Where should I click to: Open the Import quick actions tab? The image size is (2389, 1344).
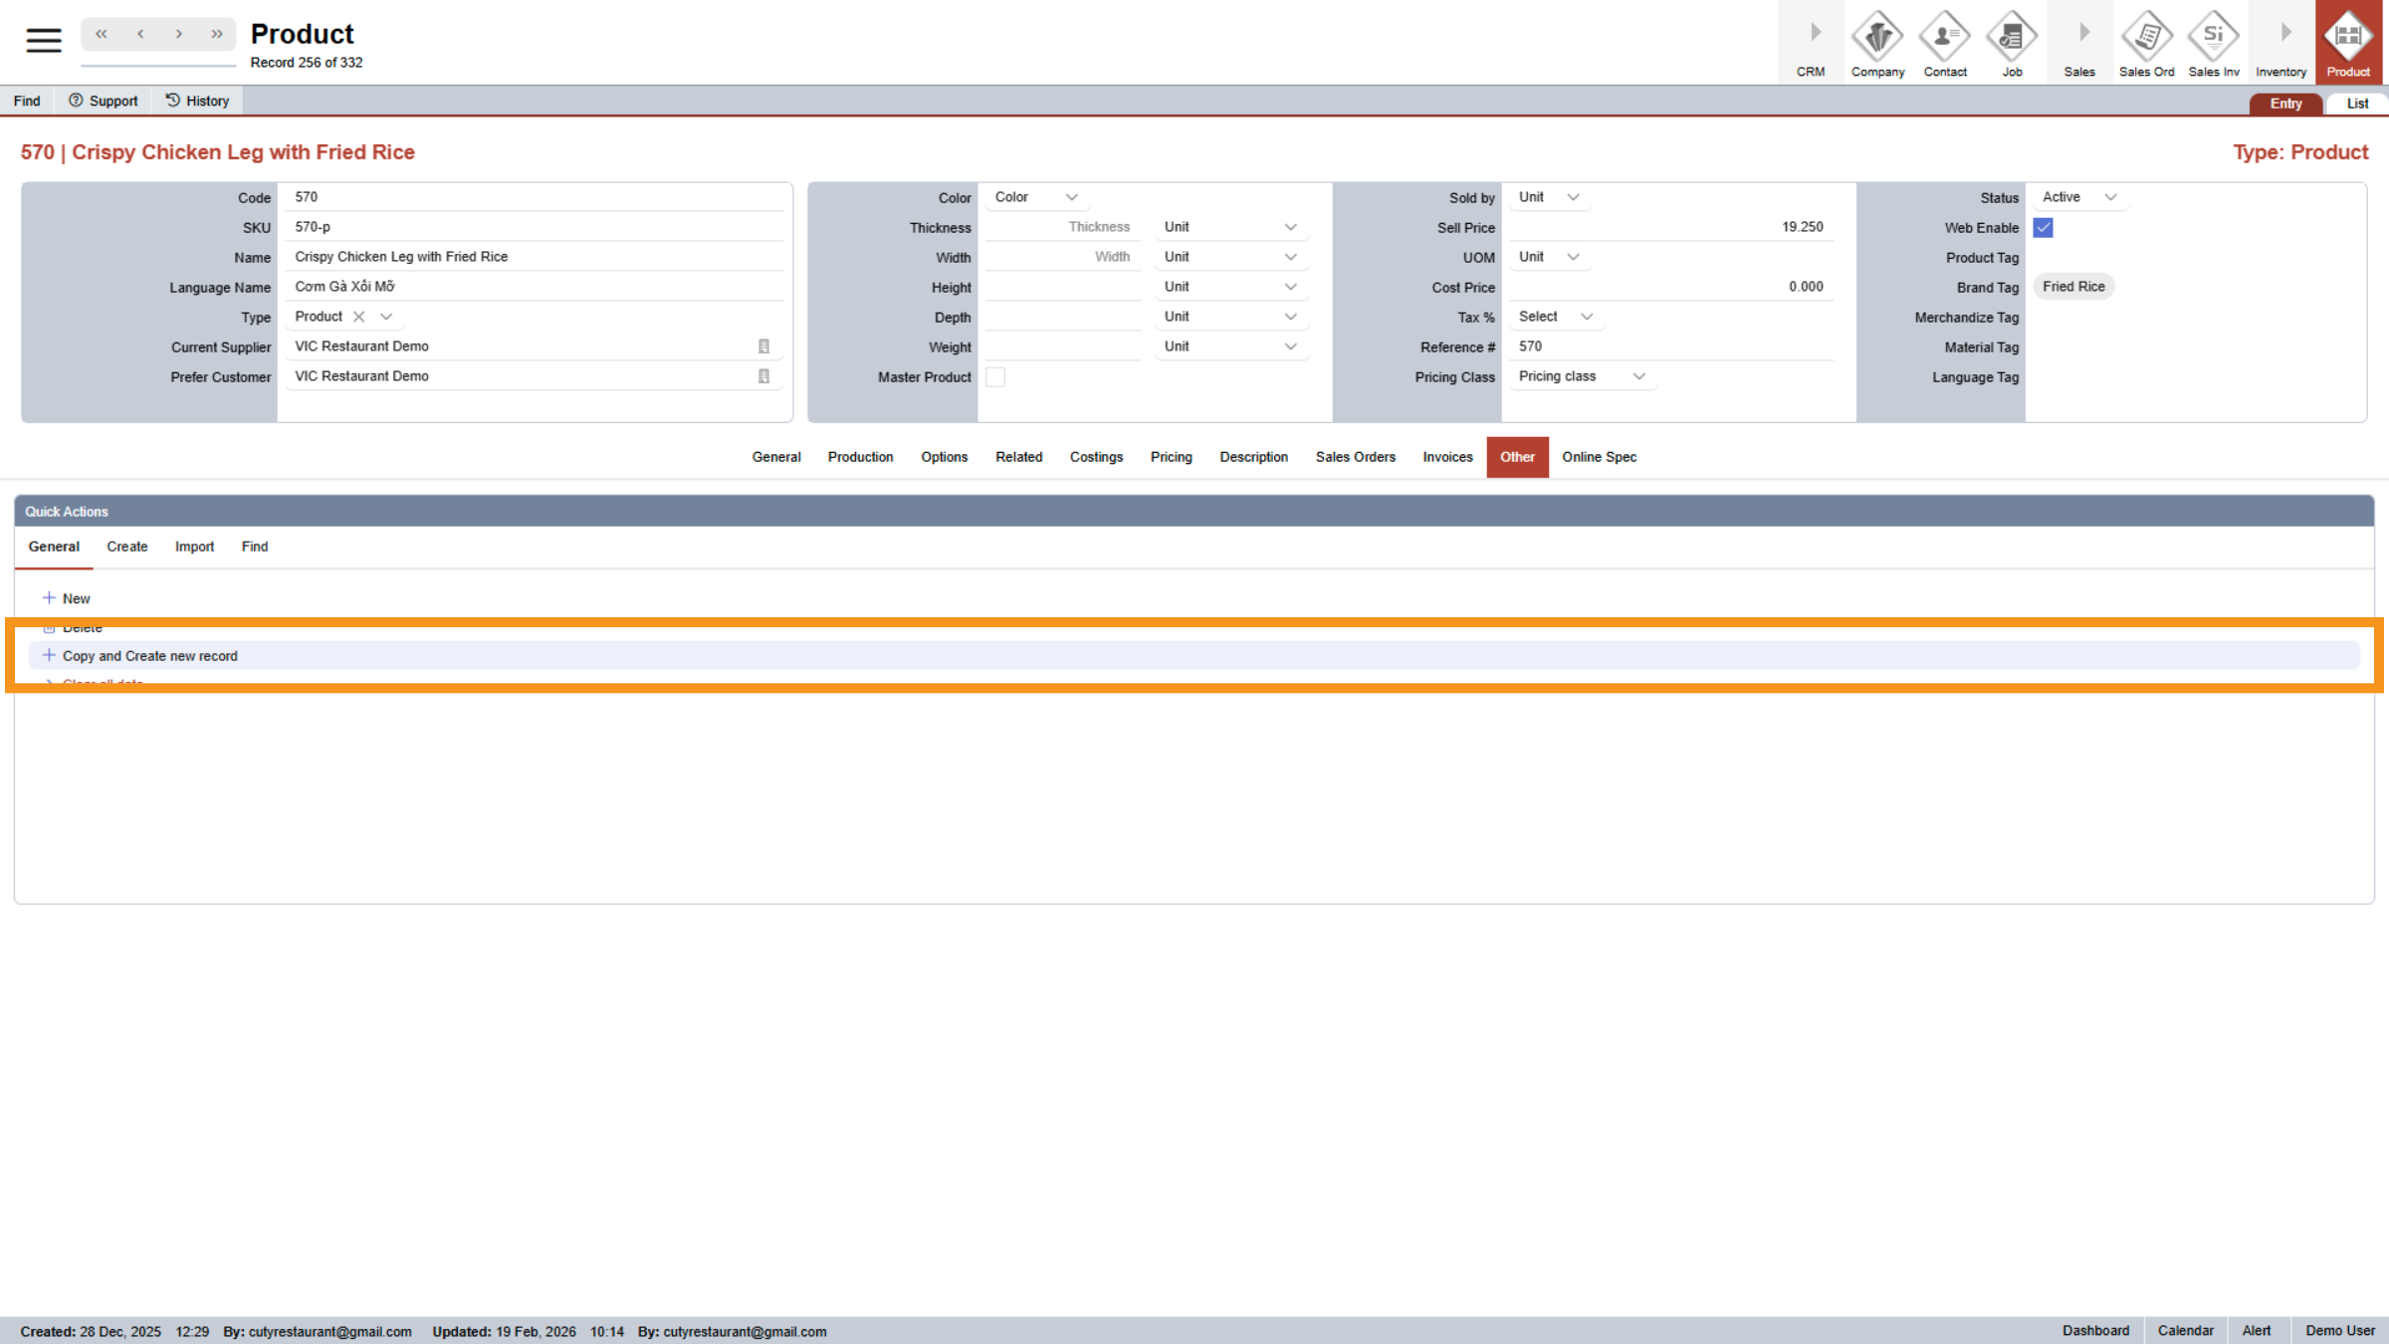click(x=194, y=547)
